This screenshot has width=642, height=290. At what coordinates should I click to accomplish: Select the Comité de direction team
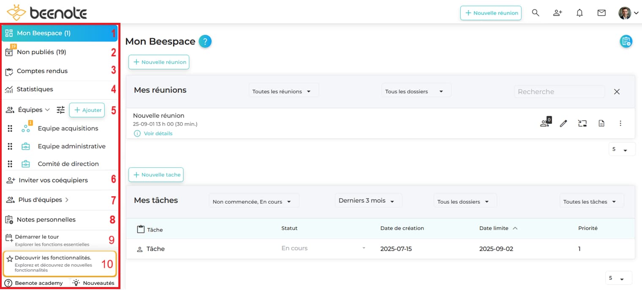68,164
